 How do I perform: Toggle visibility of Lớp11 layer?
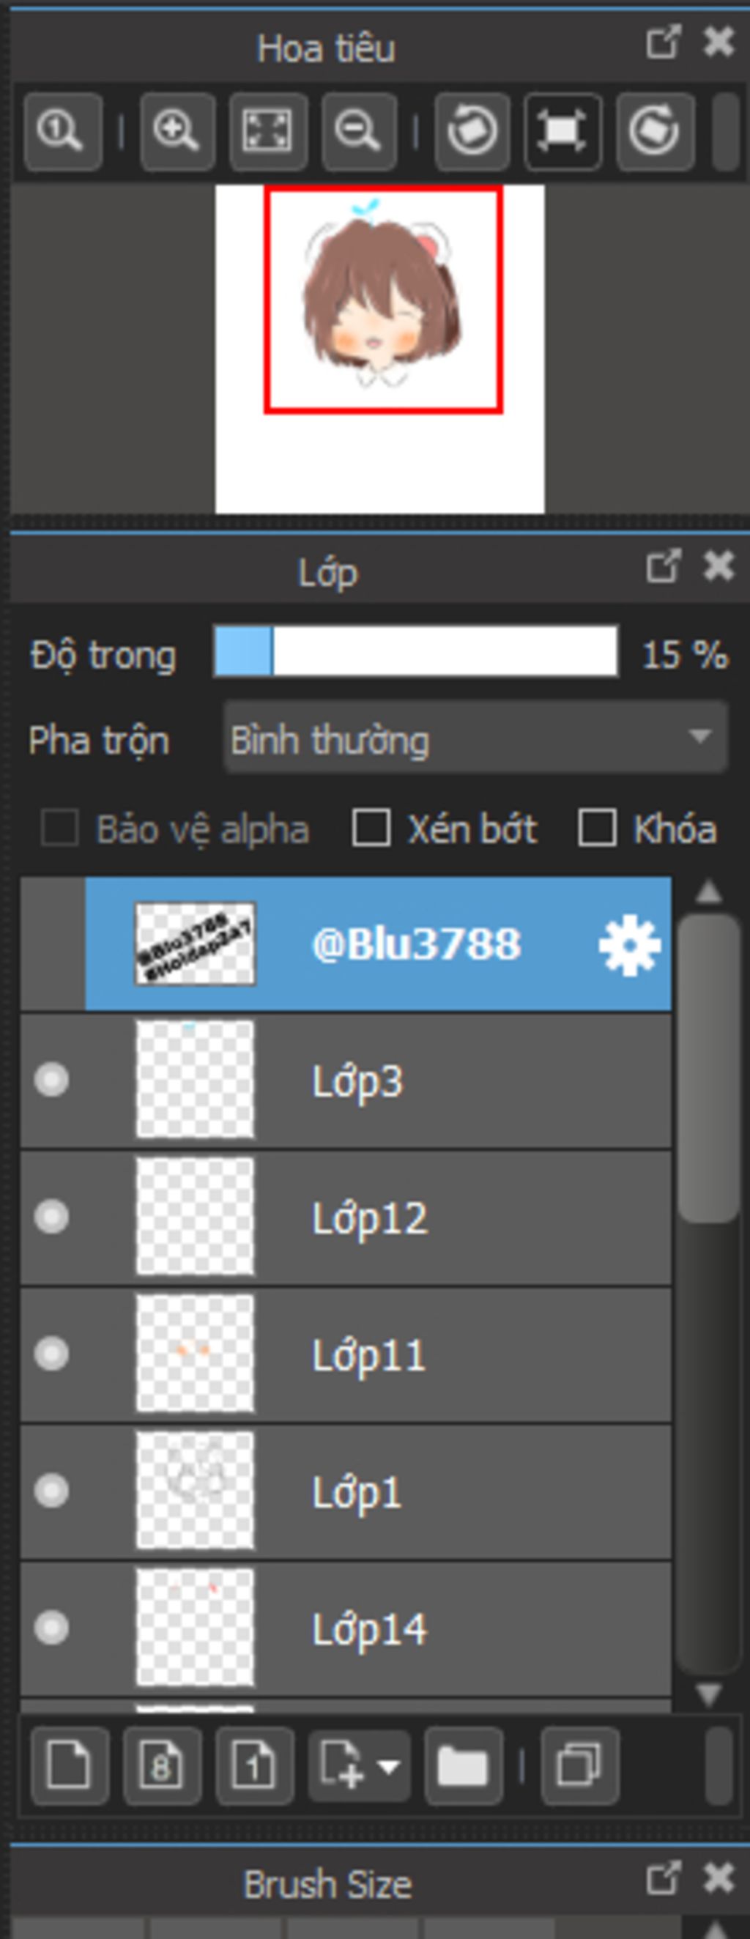tap(52, 1354)
